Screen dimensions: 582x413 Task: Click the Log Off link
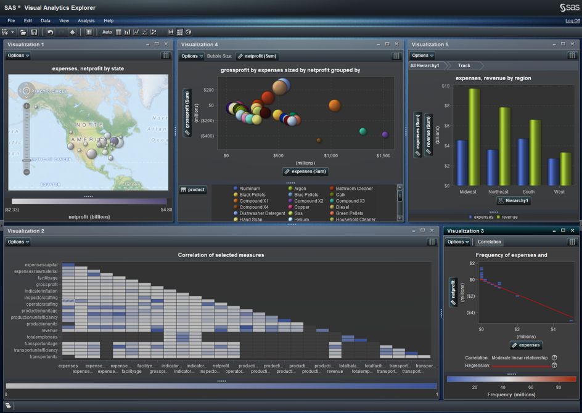(x=572, y=21)
